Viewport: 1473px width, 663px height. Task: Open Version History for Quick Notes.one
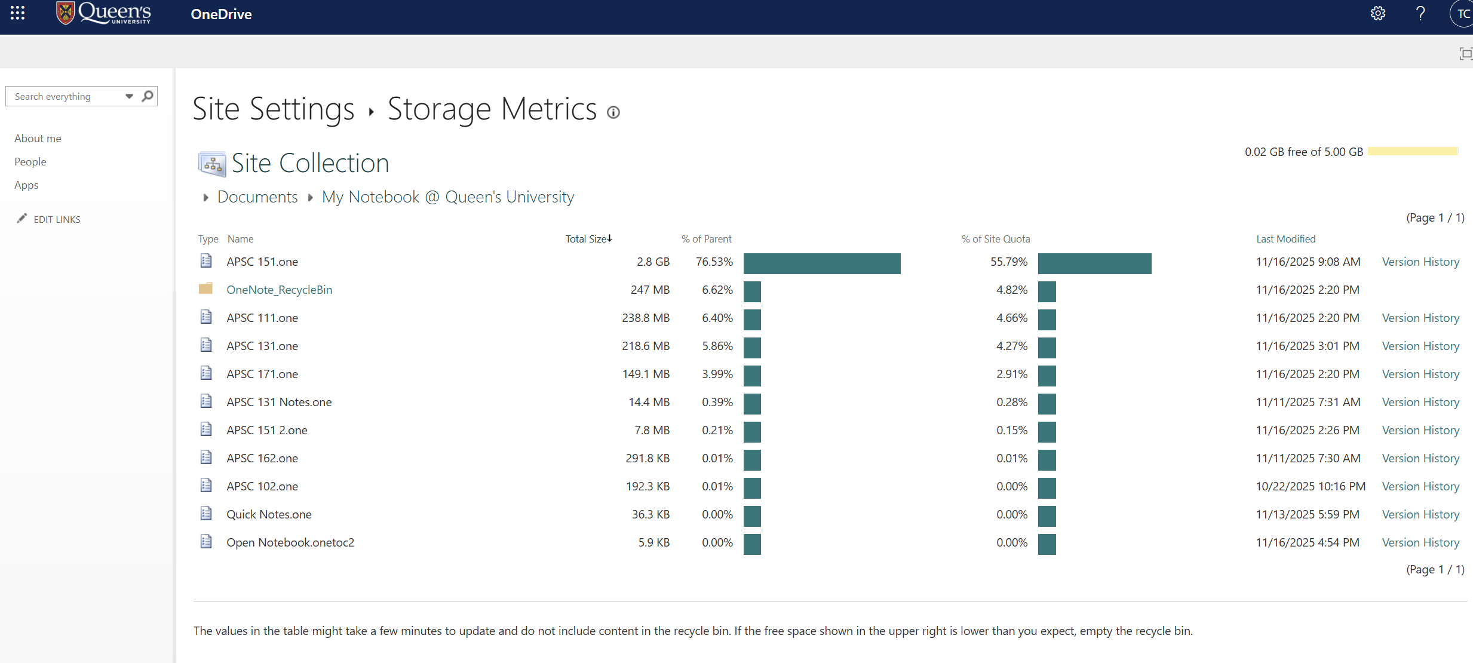pyautogui.click(x=1420, y=514)
